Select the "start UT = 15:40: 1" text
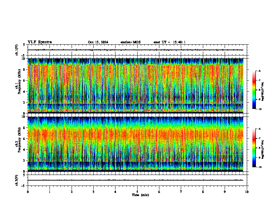The image size is (278, 215). point(170,42)
